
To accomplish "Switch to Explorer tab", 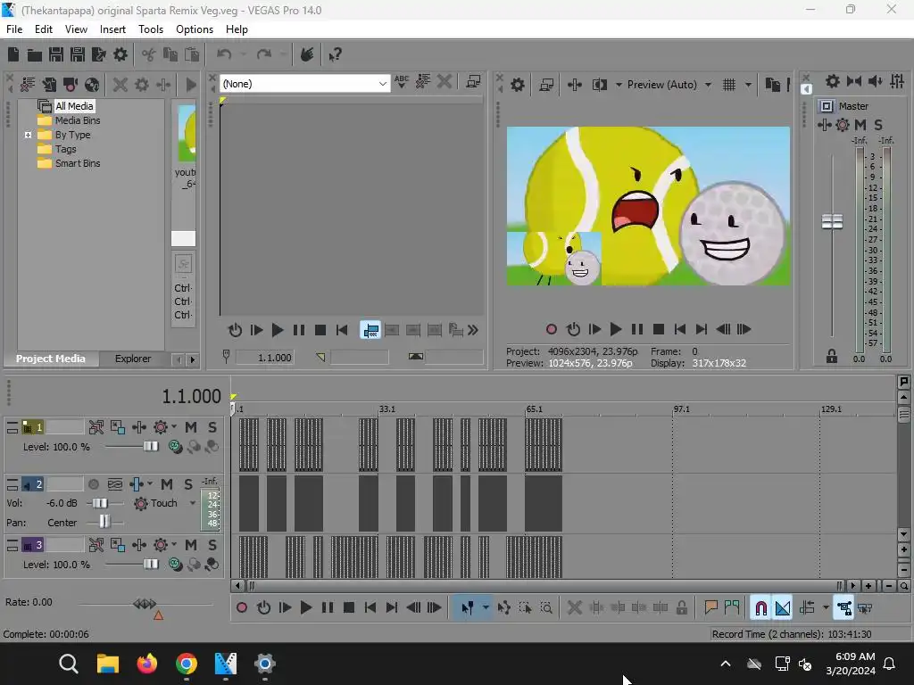I will (133, 359).
